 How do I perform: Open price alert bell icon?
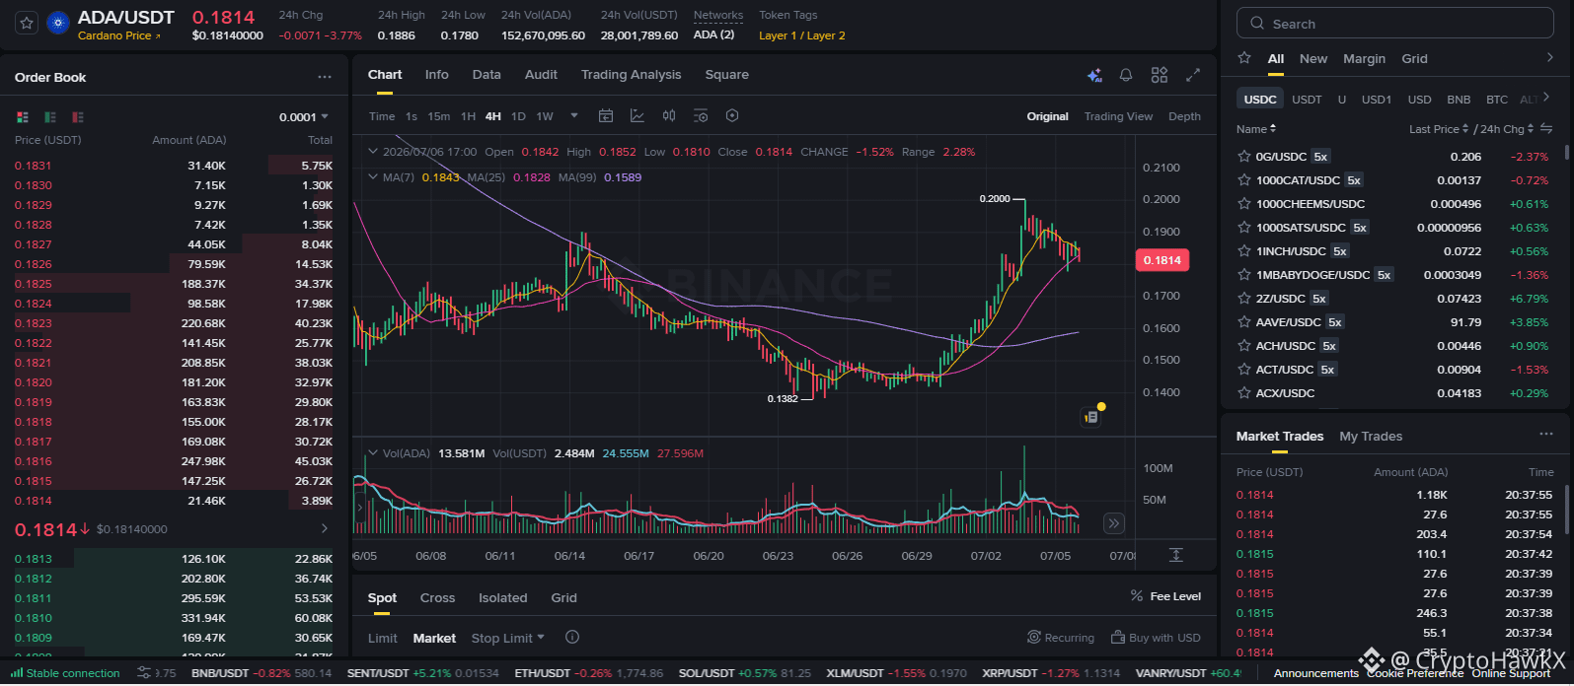coord(1126,75)
